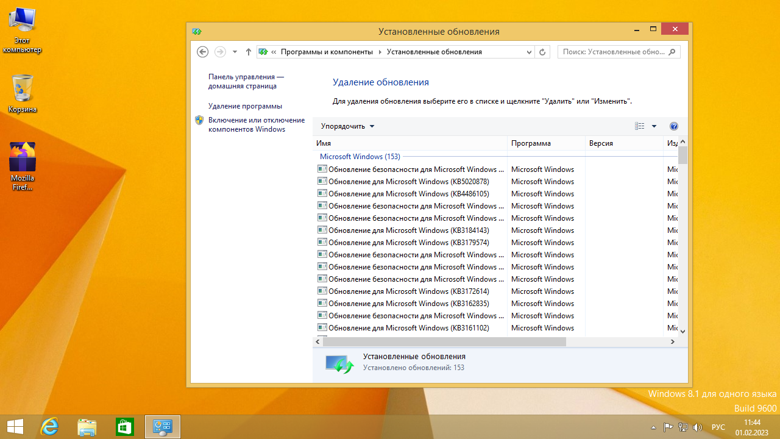Click horizontal scrollbar right arrow

[673, 342]
